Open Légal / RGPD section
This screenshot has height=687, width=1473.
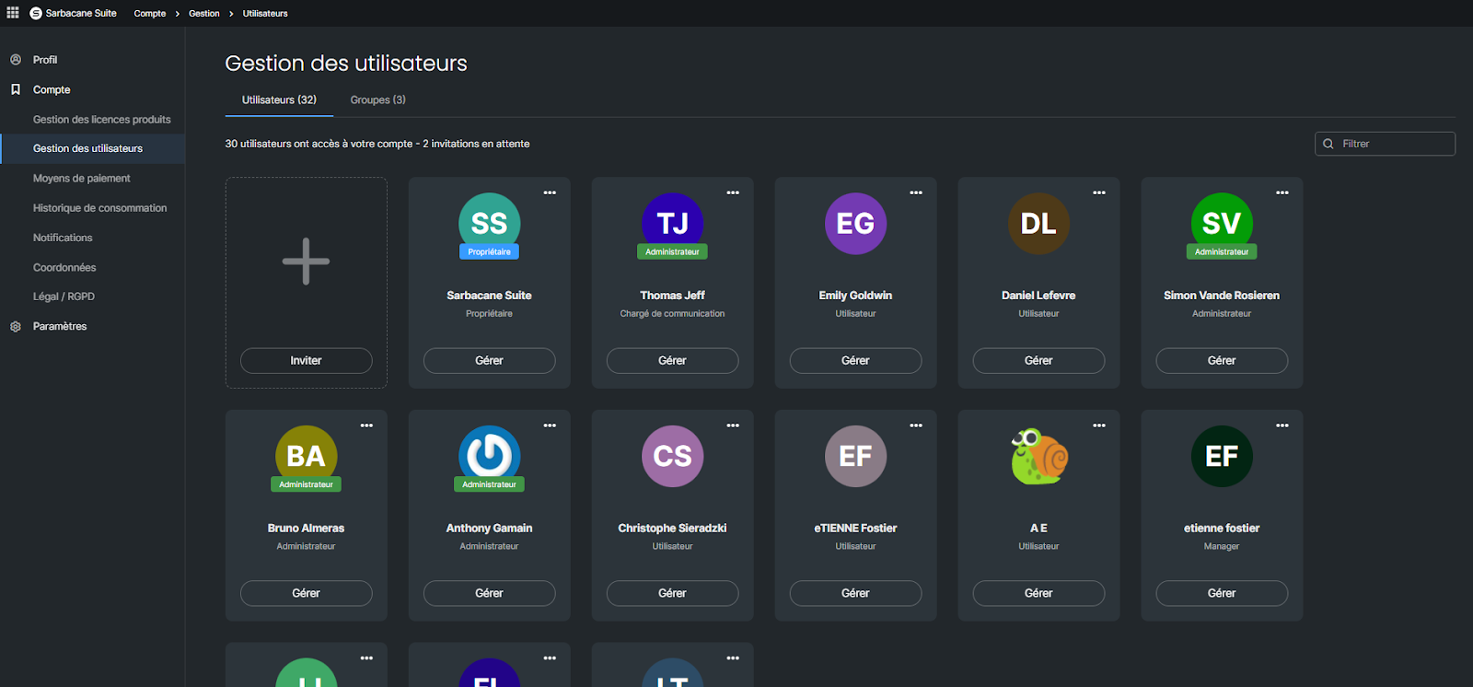64,297
